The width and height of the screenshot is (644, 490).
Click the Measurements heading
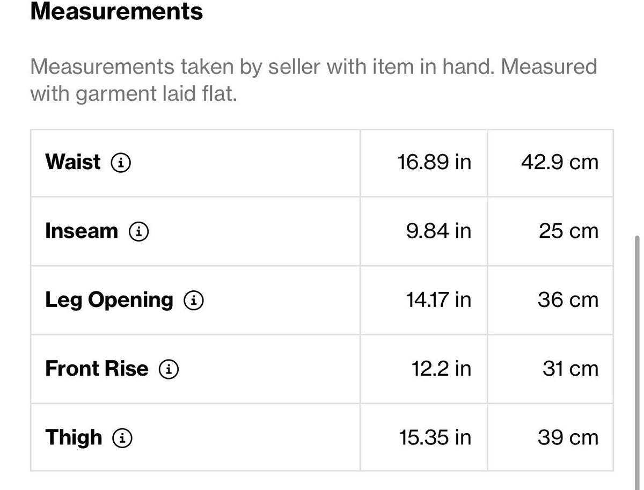116,11
